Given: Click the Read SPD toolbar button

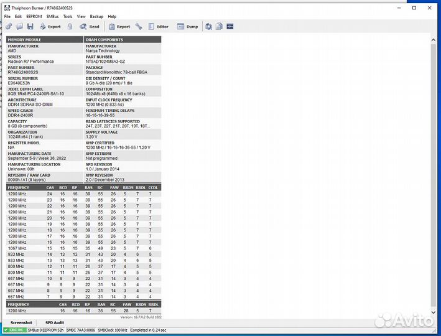Looking at the screenshot, I should (x=89, y=27).
